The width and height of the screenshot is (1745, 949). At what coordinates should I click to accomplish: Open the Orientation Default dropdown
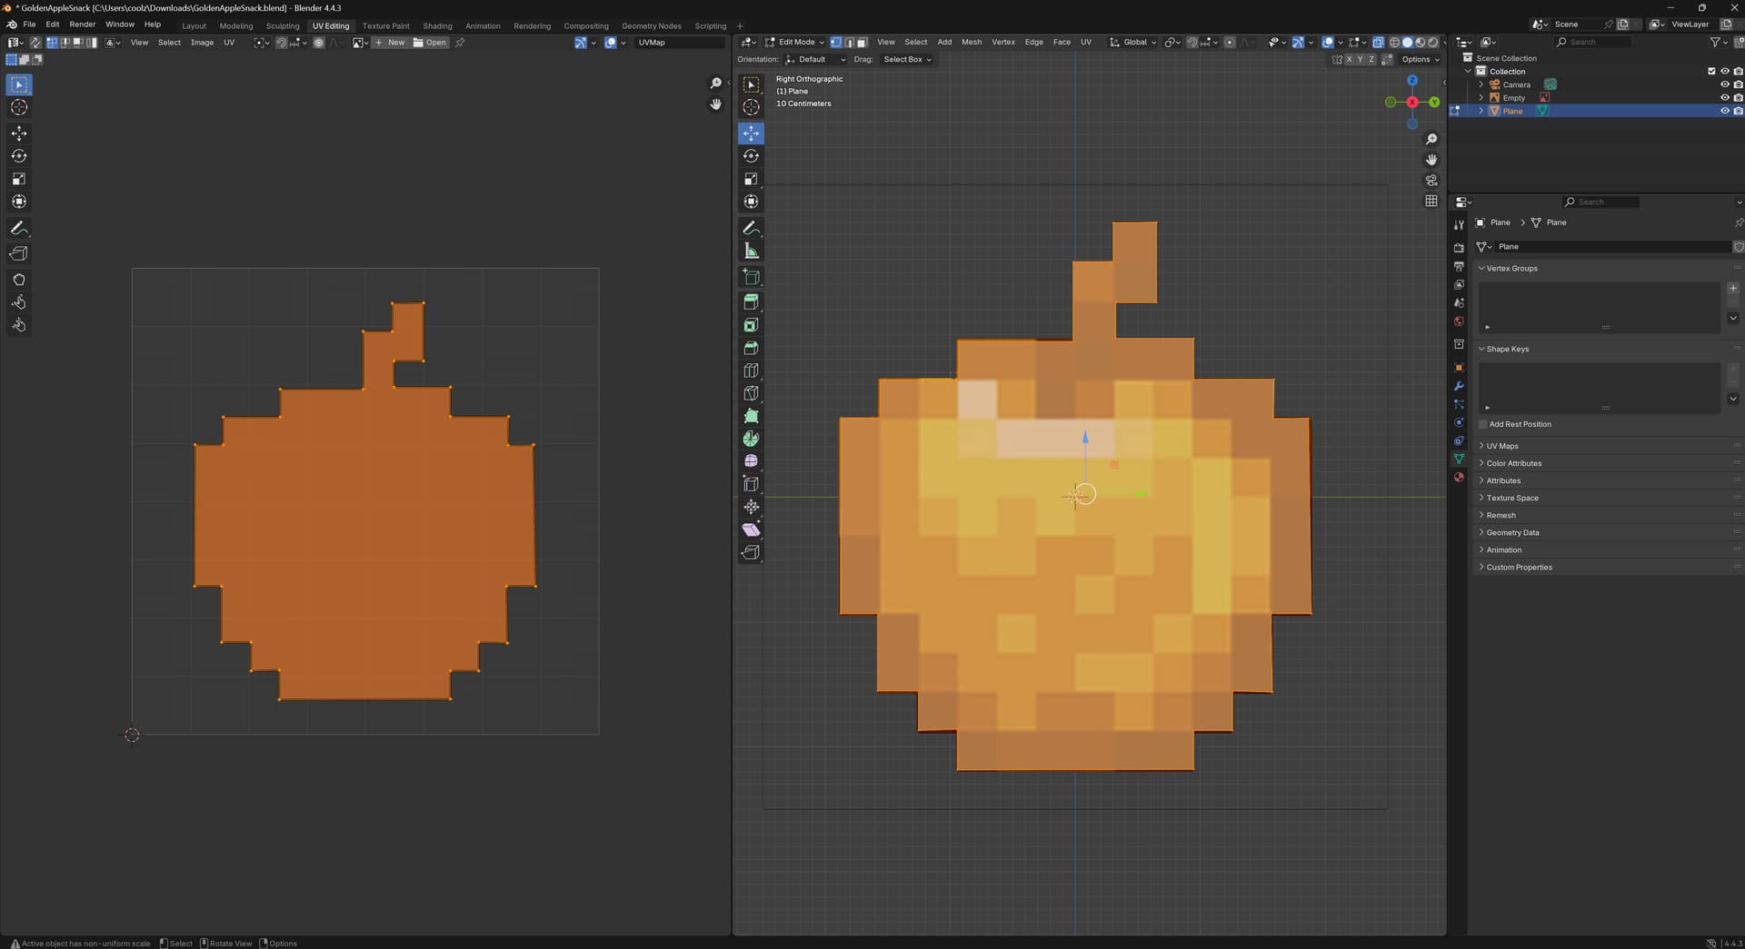tap(815, 60)
